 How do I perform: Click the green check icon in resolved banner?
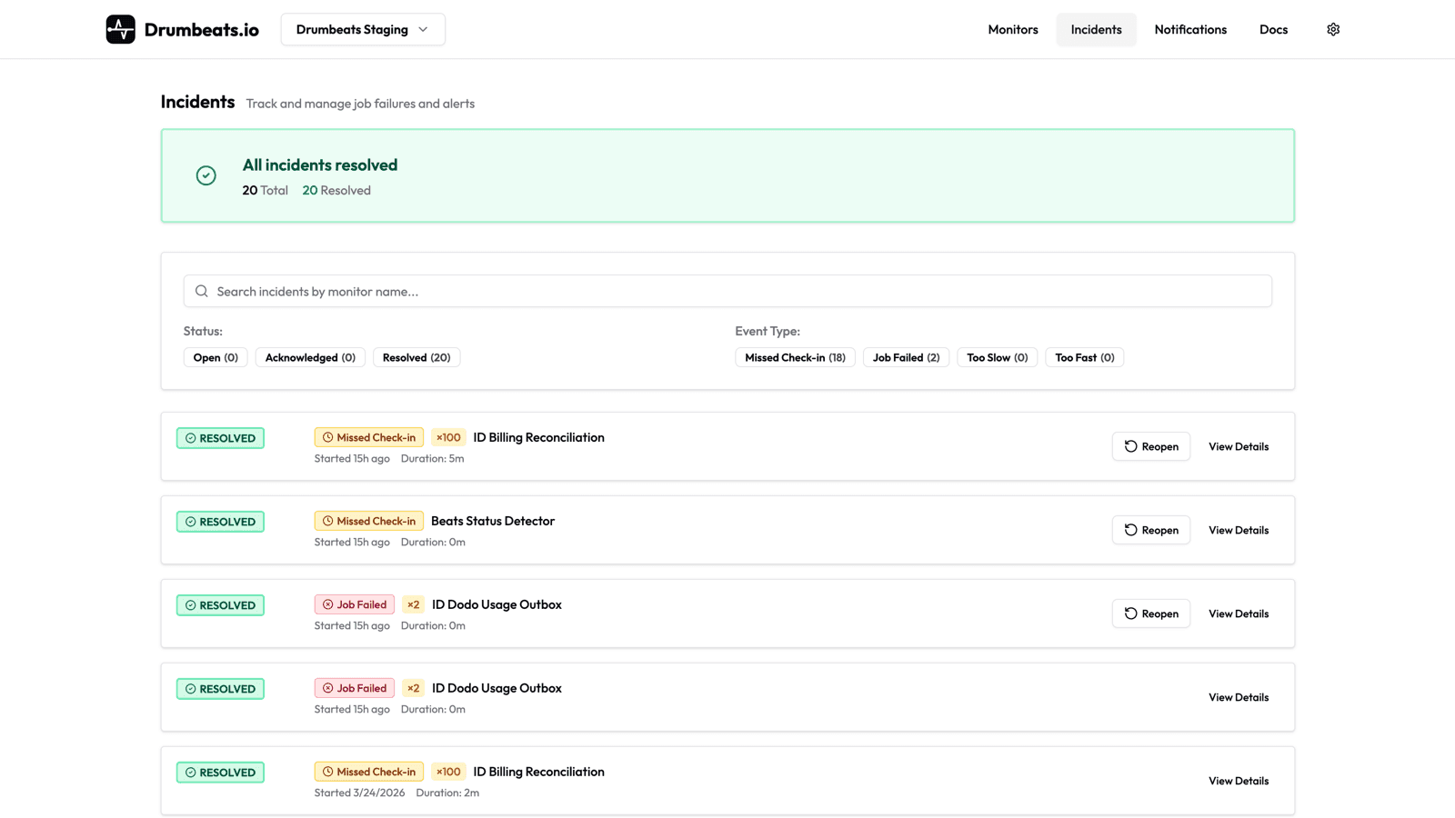tap(206, 175)
